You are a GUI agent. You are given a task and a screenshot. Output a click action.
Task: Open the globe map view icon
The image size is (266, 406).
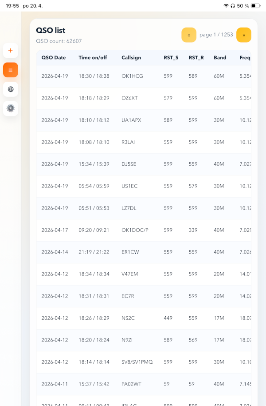click(11, 89)
